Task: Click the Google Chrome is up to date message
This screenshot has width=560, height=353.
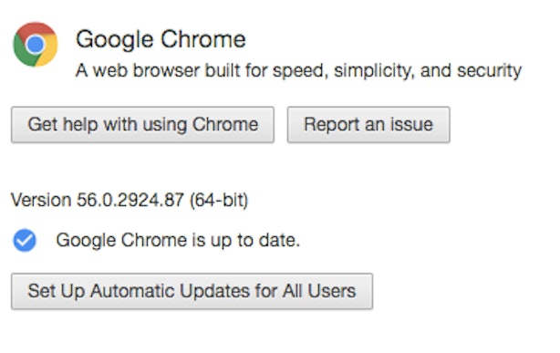Action: pyautogui.click(x=178, y=240)
